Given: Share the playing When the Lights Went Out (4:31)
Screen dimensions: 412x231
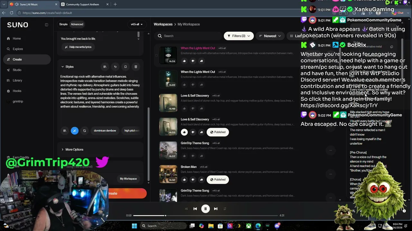Looking at the screenshot, I should pos(201,61).
